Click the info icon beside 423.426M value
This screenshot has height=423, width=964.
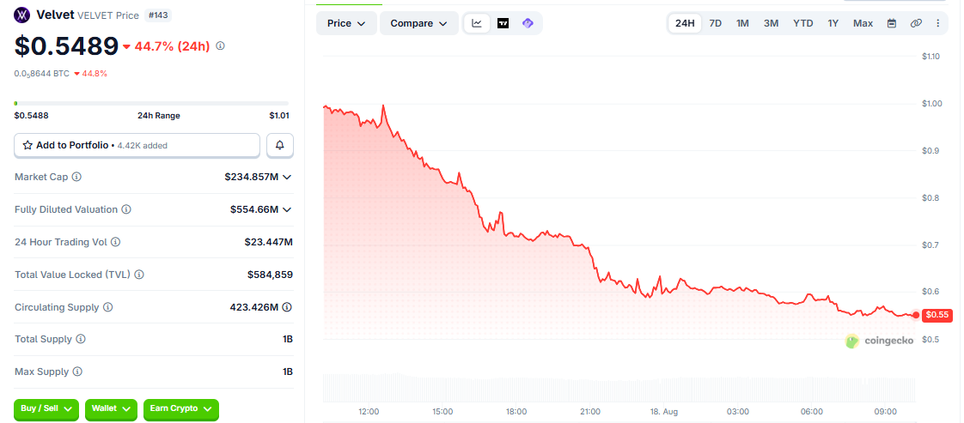point(286,307)
